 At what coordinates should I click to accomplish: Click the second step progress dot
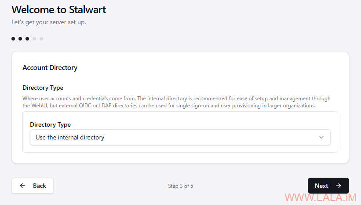(x=20, y=39)
